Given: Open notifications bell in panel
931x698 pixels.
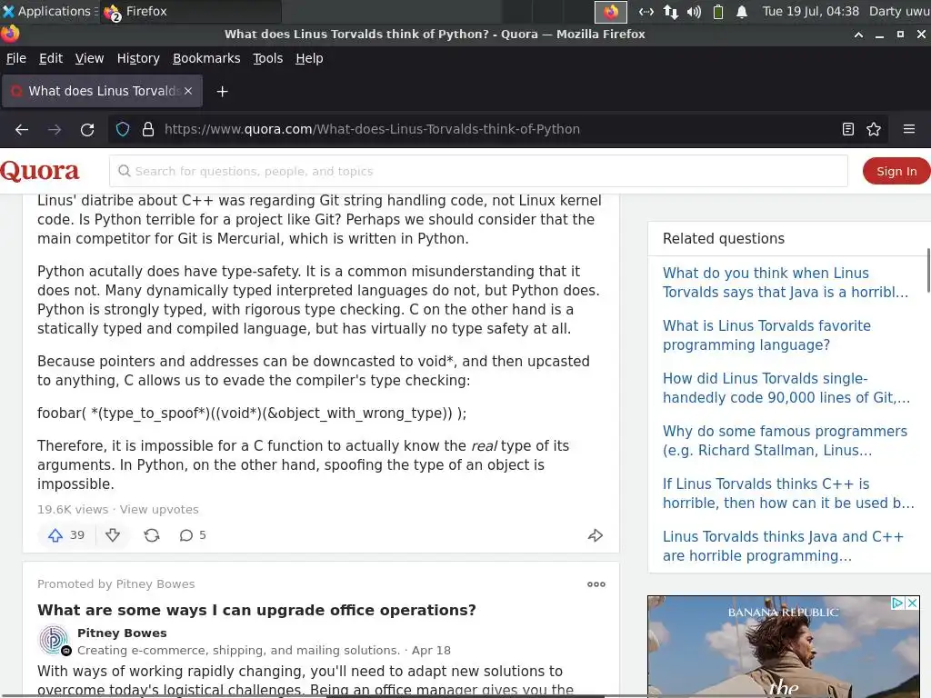Looking at the screenshot, I should click(742, 11).
